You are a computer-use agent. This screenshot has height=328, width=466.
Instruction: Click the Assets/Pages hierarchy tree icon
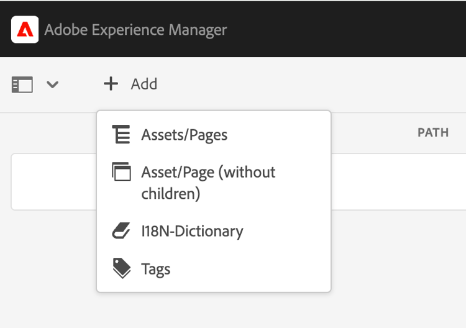(121, 134)
